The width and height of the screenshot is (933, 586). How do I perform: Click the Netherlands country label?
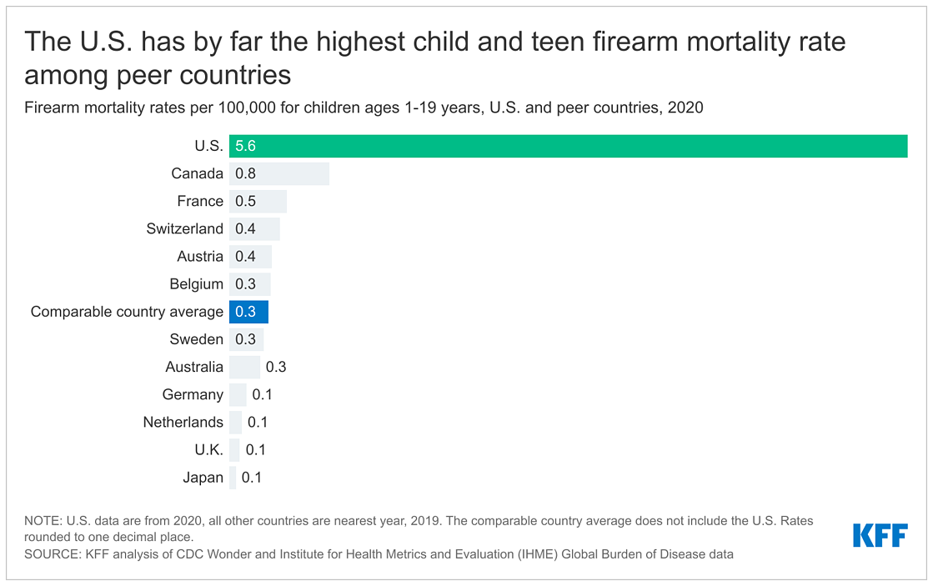pyautogui.click(x=183, y=423)
